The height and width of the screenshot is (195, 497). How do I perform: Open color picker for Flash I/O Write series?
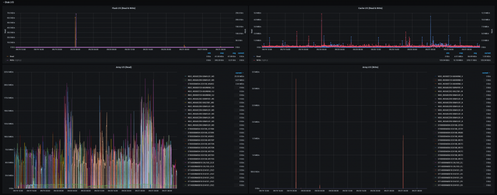click(x=7, y=60)
